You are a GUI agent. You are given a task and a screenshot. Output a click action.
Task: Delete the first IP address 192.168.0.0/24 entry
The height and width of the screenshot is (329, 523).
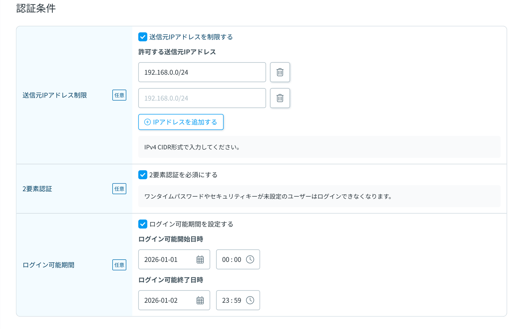[280, 72]
